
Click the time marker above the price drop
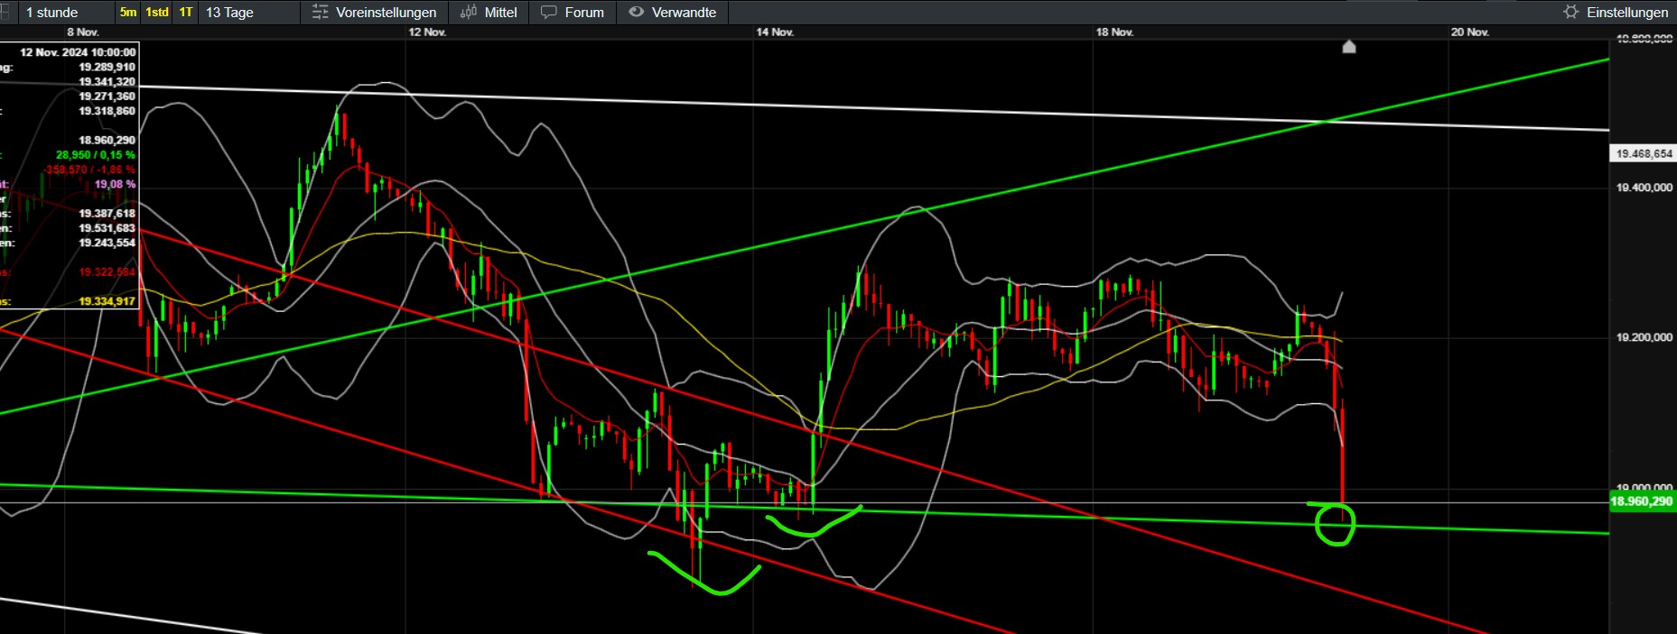click(x=1349, y=47)
